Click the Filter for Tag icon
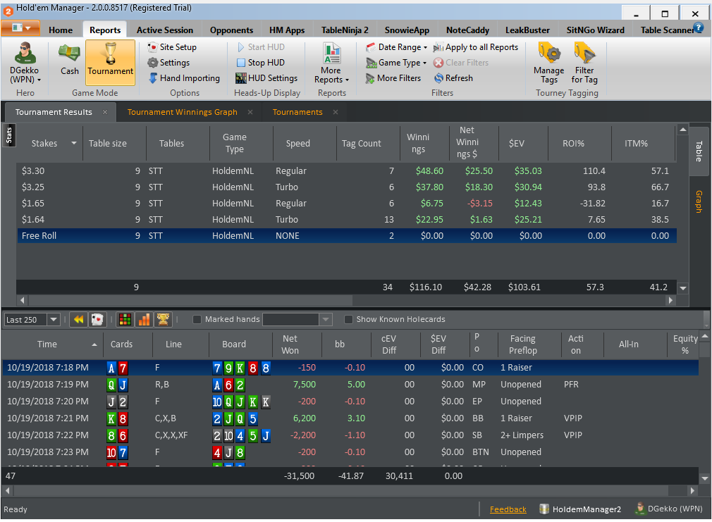 (x=584, y=63)
